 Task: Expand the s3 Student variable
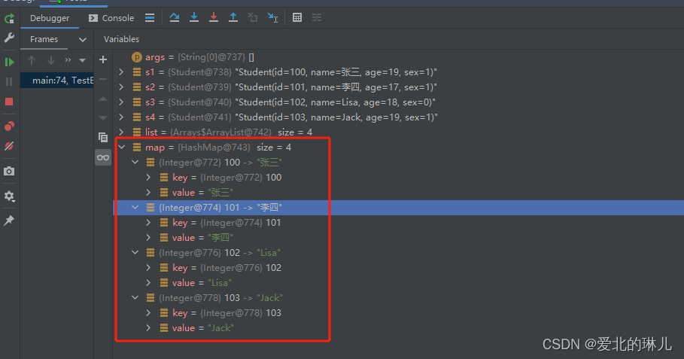coord(122,102)
